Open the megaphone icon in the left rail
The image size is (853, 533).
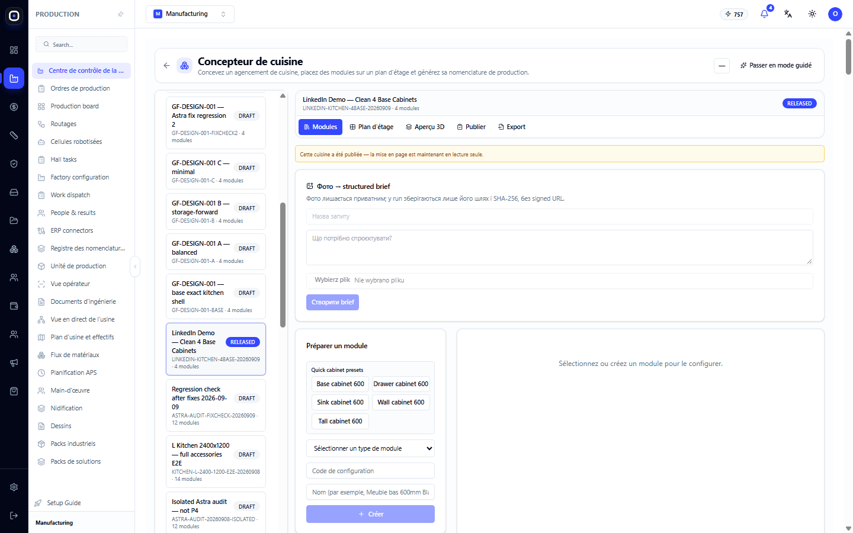14,363
